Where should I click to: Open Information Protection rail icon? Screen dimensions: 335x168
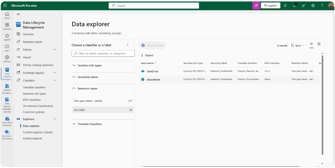7,121
